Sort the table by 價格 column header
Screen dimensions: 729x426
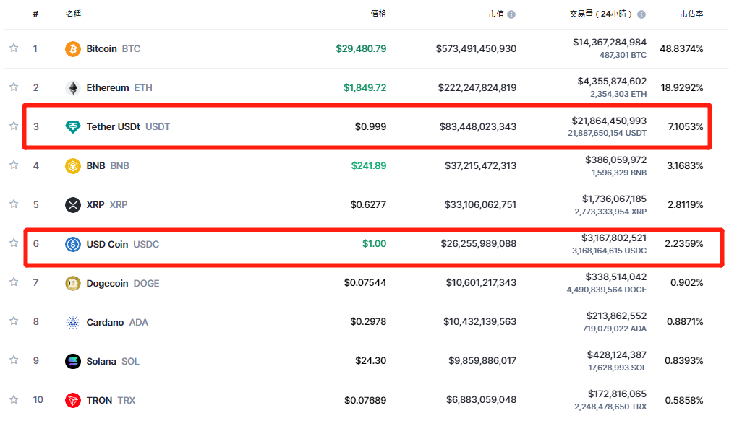(x=377, y=14)
